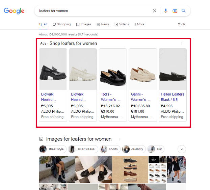Open loafers grid collage image
The height and width of the screenshot is (190, 210).
point(158,169)
